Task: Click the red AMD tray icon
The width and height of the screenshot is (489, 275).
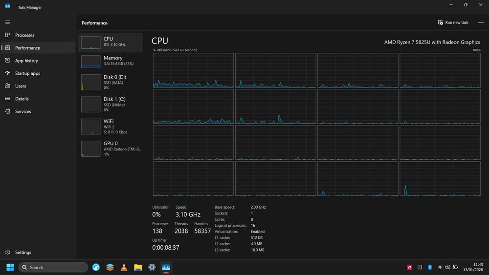Action: (x=409, y=267)
